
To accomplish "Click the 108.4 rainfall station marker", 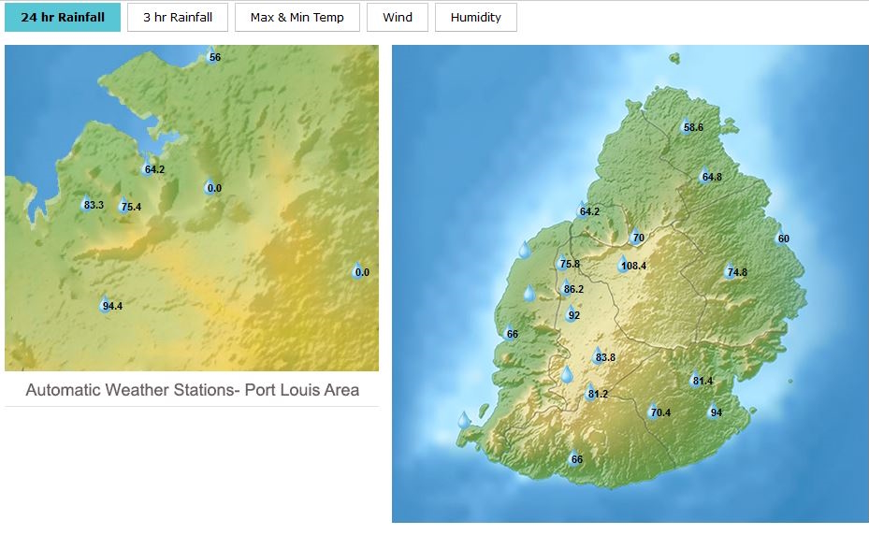I will pyautogui.click(x=624, y=264).
